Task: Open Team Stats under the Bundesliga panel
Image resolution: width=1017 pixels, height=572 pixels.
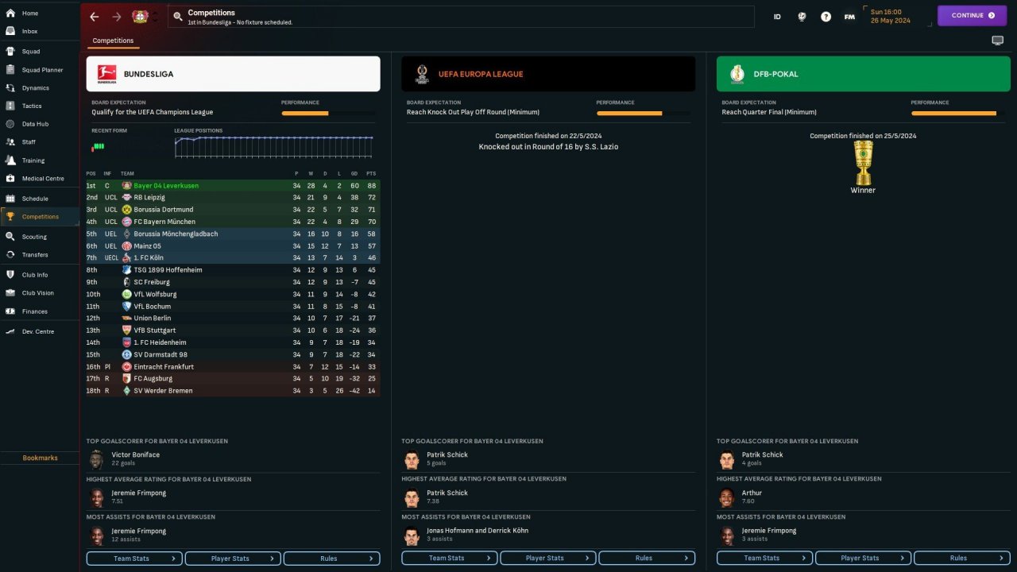Action: [x=134, y=558]
